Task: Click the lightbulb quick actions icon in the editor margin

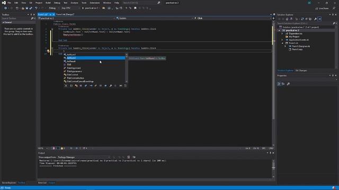Action: coord(48,51)
